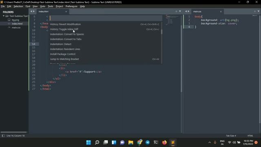Toggle the side bar status icon

click(x=3, y=136)
